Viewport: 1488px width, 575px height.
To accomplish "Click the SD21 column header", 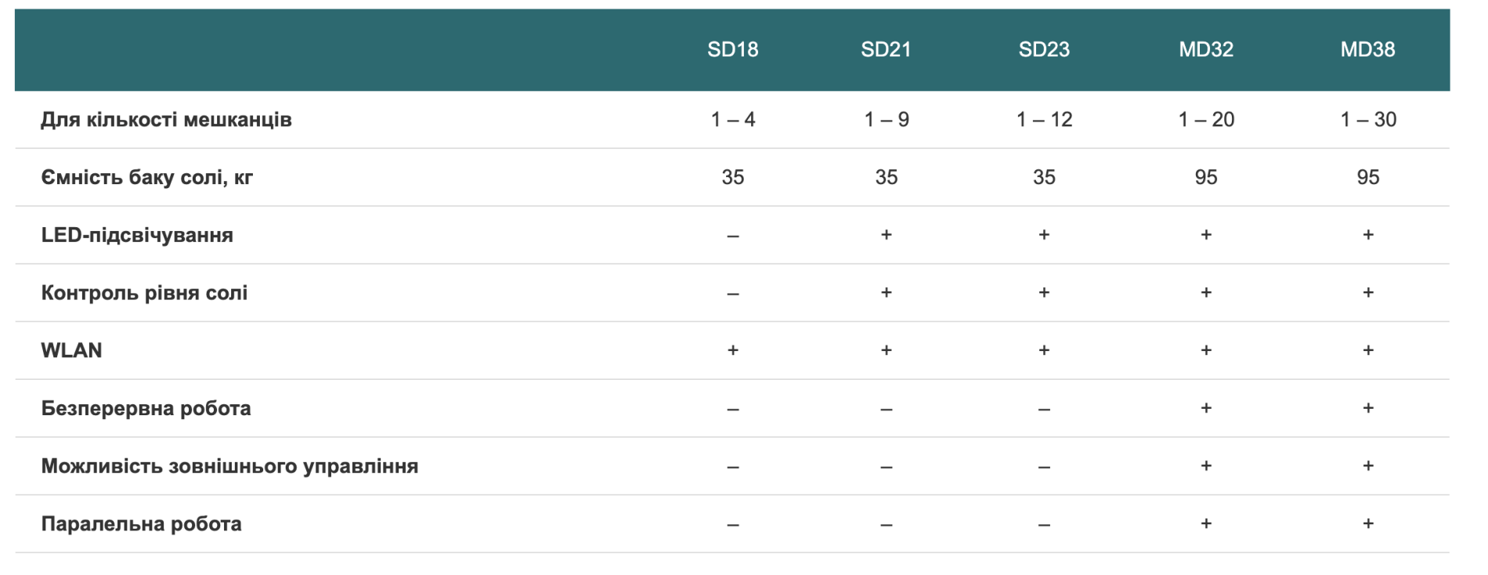I will (886, 49).
